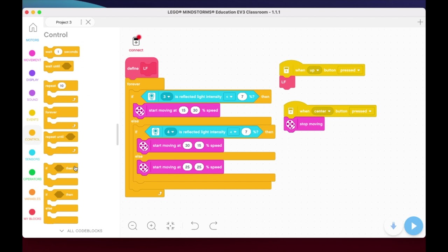Select the Sensors block category
The width and height of the screenshot is (448, 252).
tap(32, 155)
